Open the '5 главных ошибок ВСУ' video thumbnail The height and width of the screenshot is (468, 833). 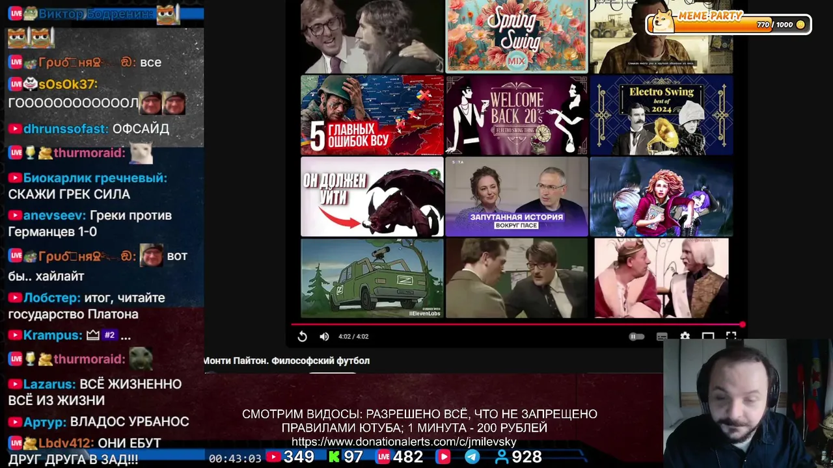pyautogui.click(x=372, y=115)
